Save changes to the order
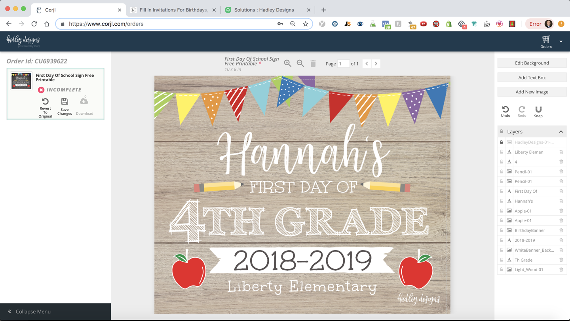Screen dimensions: 570x321 pyautogui.click(x=65, y=106)
